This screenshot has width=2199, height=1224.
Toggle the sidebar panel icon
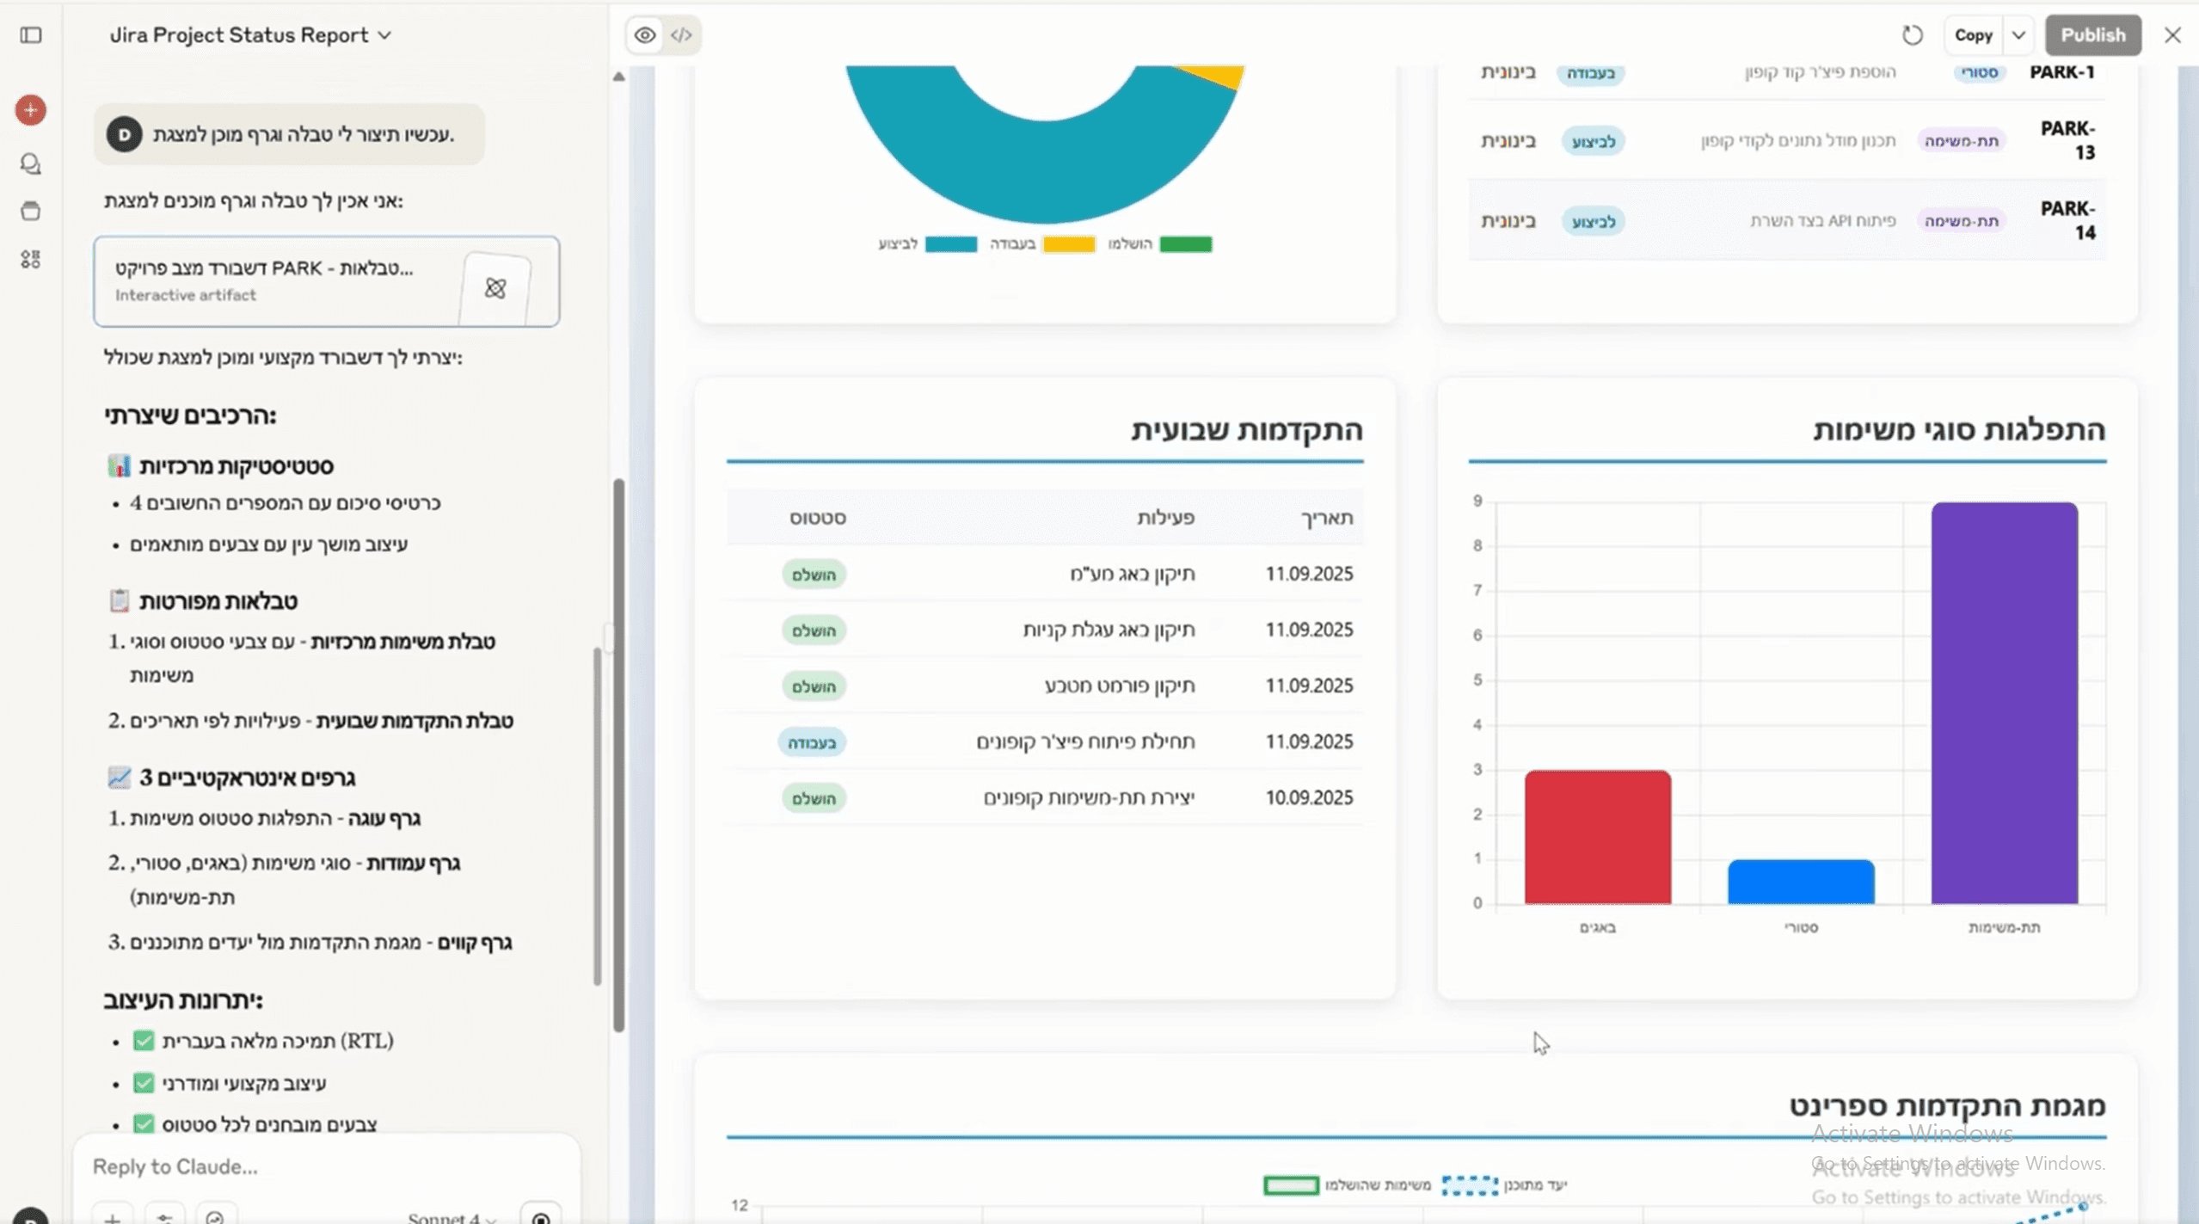(31, 35)
